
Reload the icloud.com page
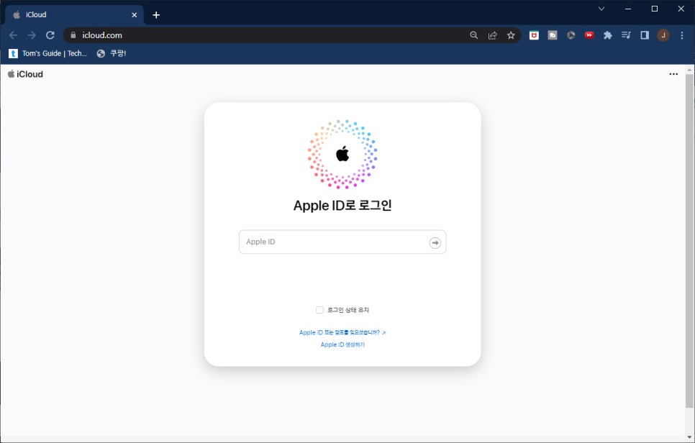coord(50,35)
